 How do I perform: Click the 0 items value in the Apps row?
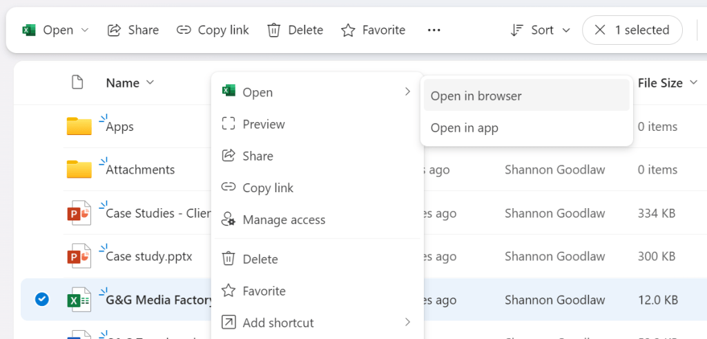pos(657,127)
